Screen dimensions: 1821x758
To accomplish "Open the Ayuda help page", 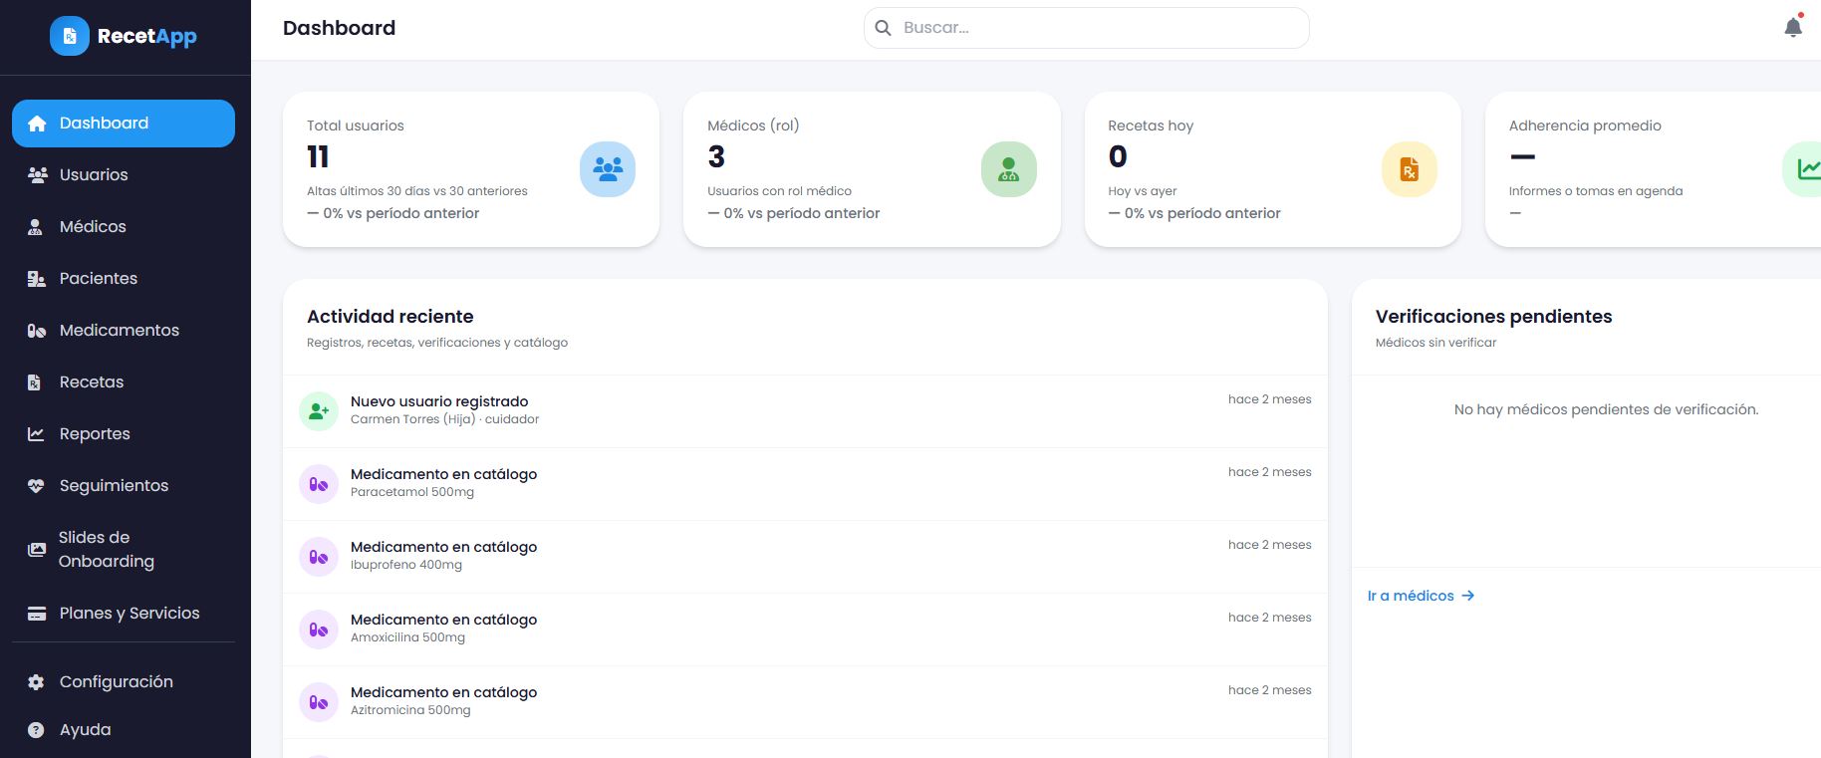I will pyautogui.click(x=124, y=730).
